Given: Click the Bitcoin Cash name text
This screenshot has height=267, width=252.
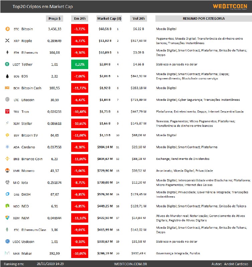Looking at the screenshot, I should [31, 88].
